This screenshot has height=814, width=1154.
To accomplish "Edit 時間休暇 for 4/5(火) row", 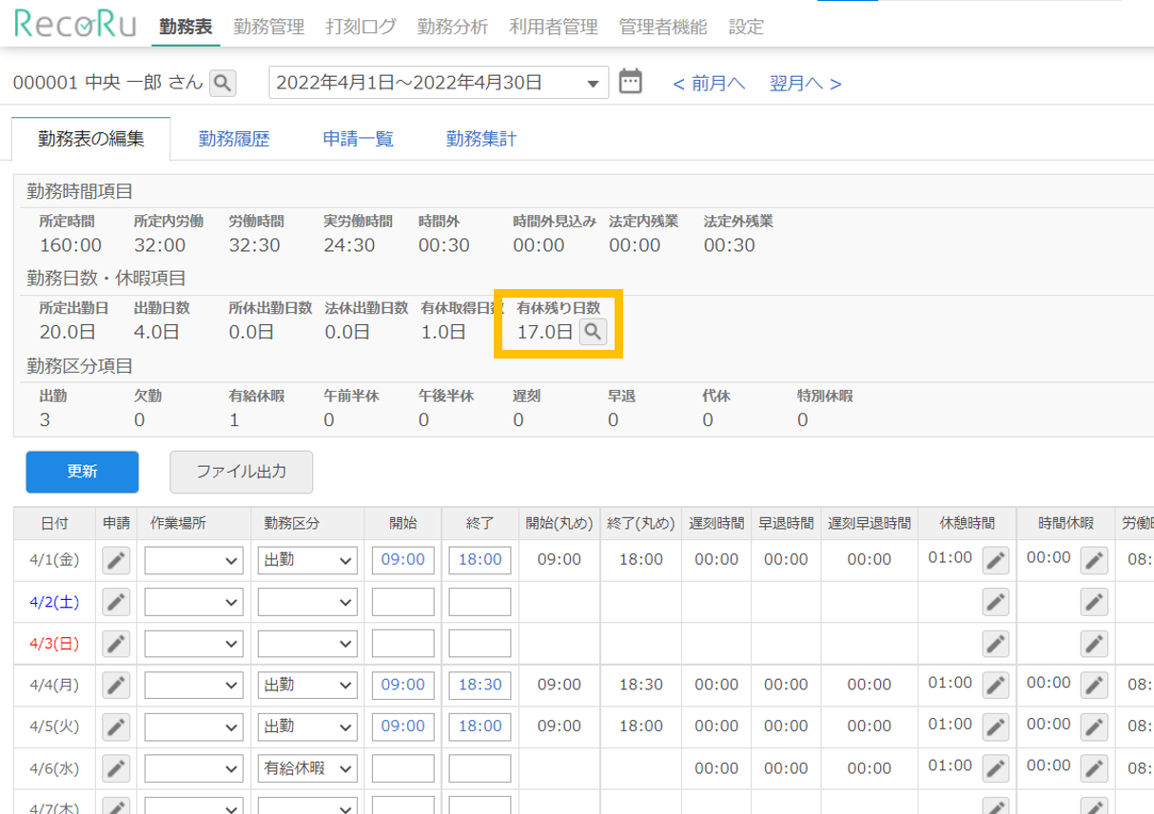I will pyautogui.click(x=1094, y=727).
